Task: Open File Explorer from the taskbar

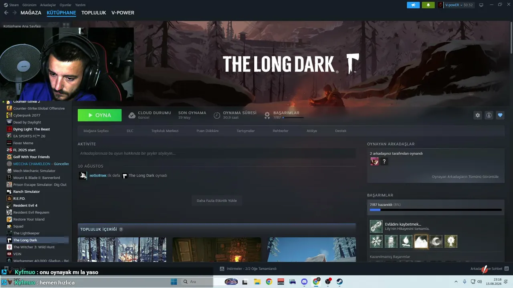Action: 257,282
